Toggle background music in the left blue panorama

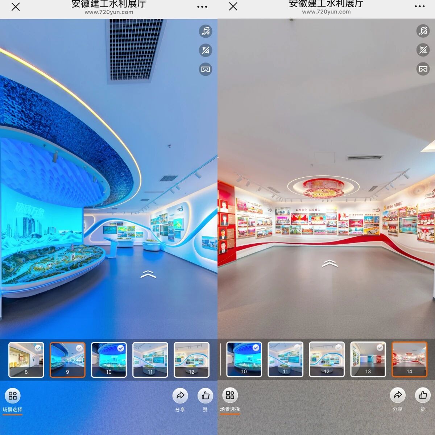(206, 31)
